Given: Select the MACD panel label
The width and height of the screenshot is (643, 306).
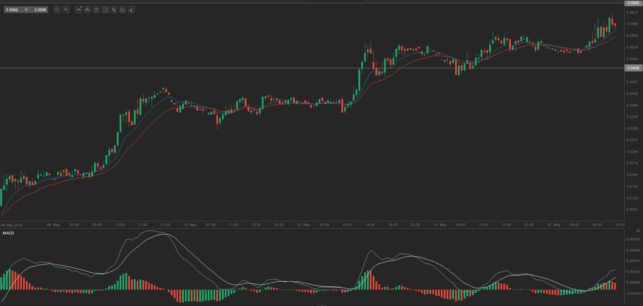Looking at the screenshot, I should [x=8, y=233].
